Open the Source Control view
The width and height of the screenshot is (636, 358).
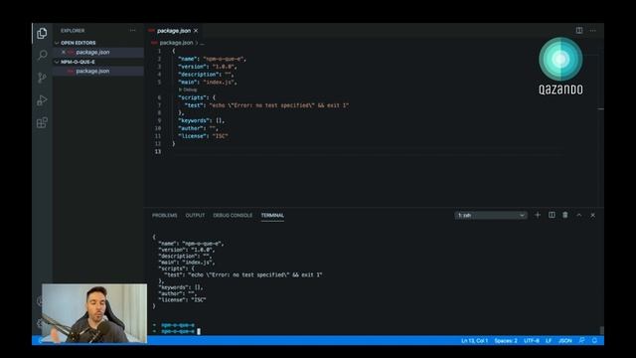42,78
